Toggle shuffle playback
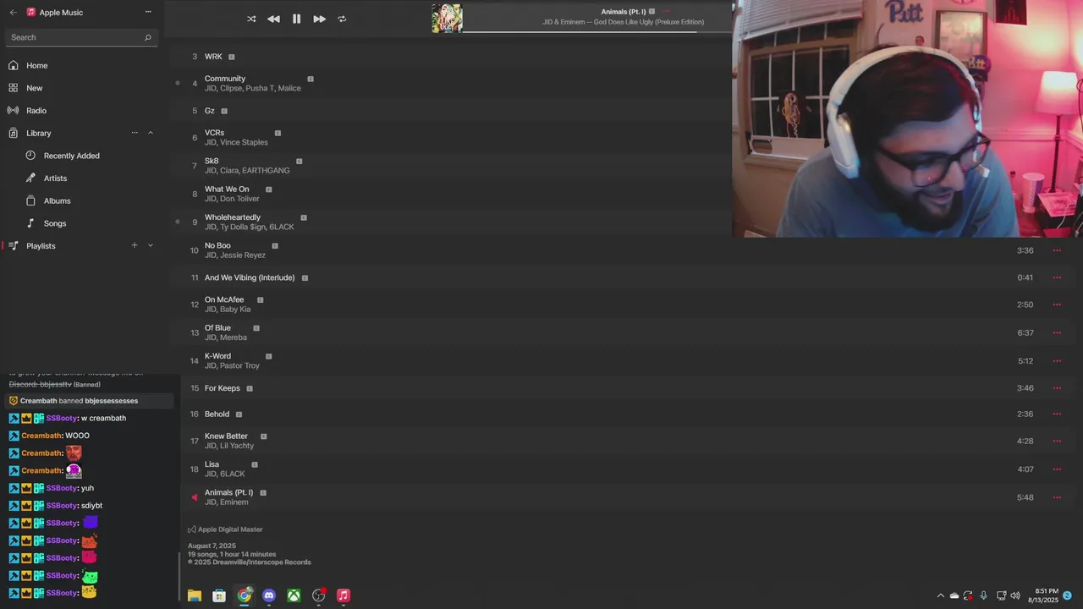Image resolution: width=1083 pixels, height=609 pixels. (x=251, y=19)
